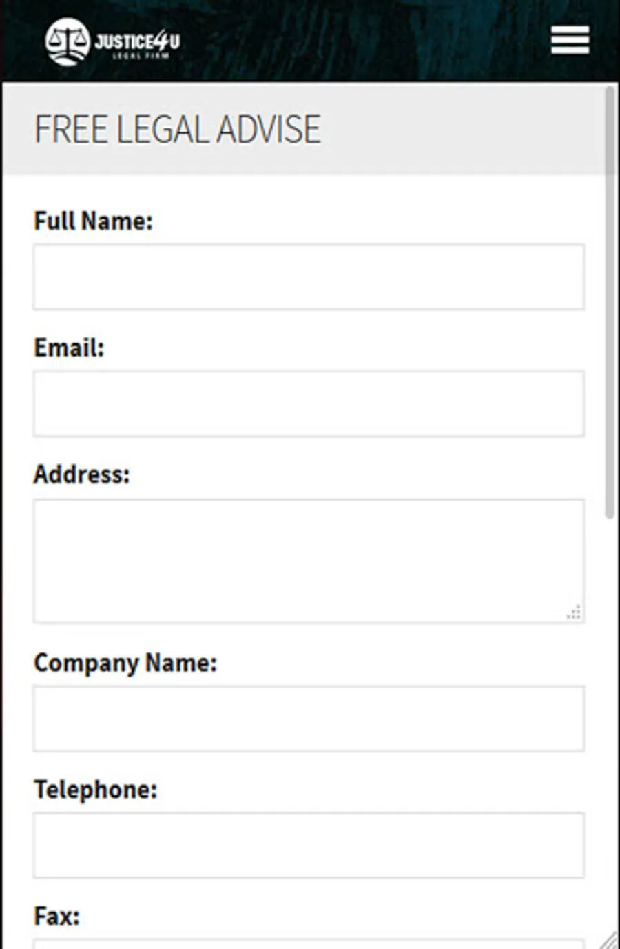The width and height of the screenshot is (620, 949).
Task: Click the Justice4U logo text
Action: click(x=138, y=43)
